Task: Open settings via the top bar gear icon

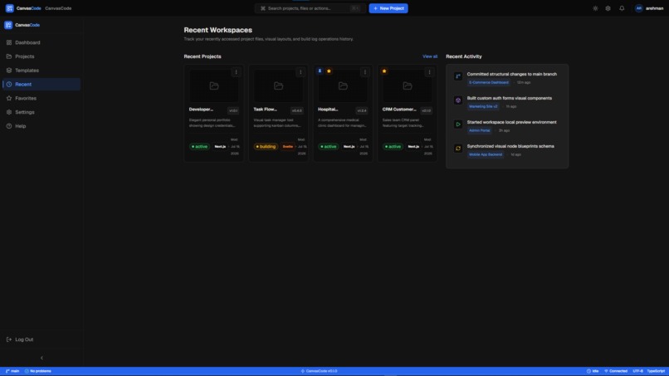Action: click(608, 8)
